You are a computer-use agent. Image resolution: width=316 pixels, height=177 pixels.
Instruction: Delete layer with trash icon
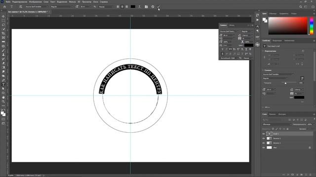(311, 175)
